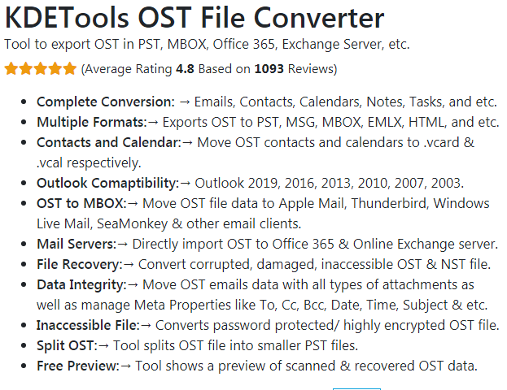Image resolution: width=507 pixels, height=390 pixels.
Task: Click the Free Preview feature label
Action: [x=78, y=366]
